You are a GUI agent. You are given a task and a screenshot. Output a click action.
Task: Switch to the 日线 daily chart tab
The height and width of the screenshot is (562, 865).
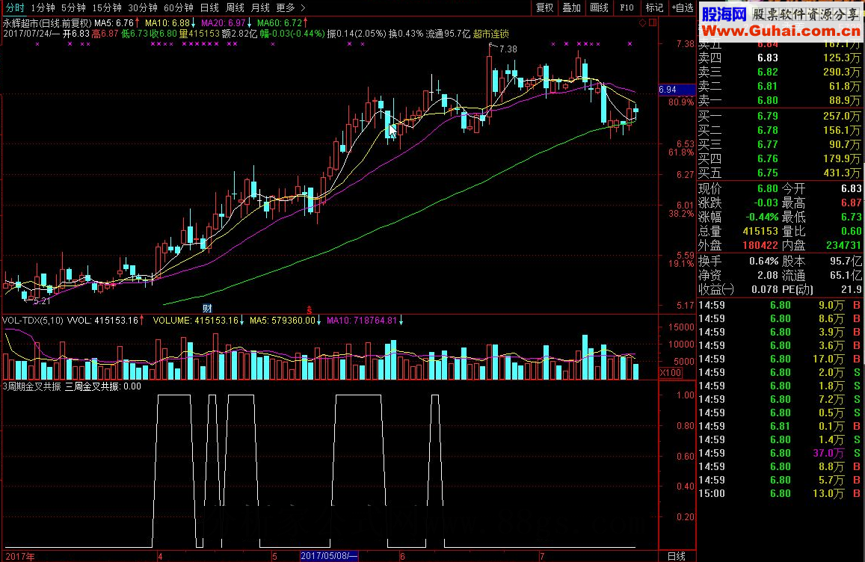[x=209, y=7]
